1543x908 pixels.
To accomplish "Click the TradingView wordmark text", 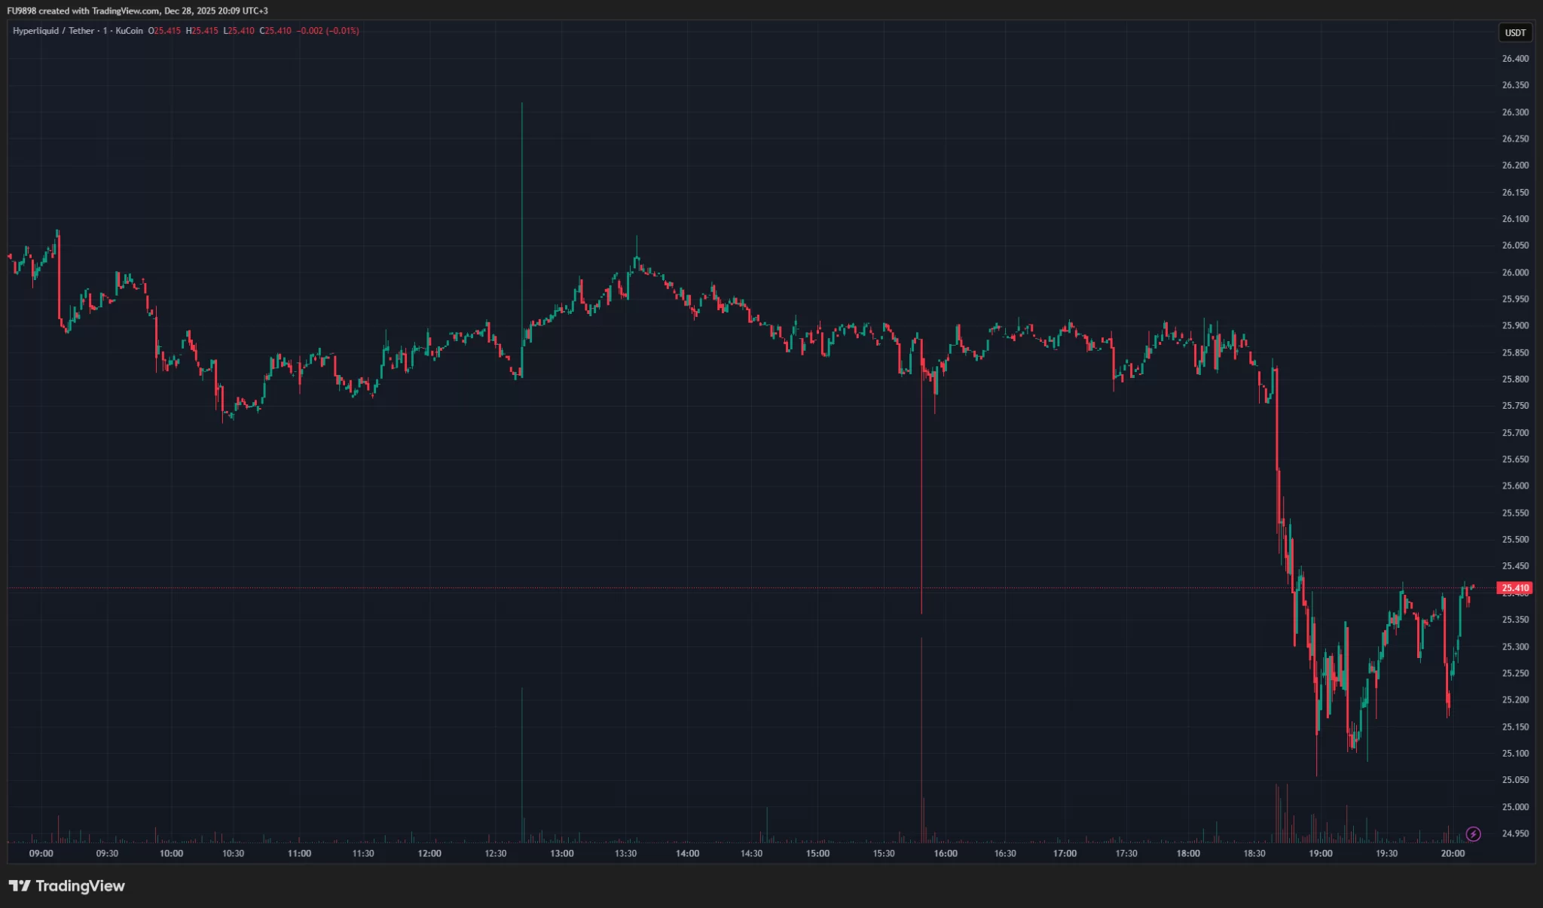I will [80, 885].
